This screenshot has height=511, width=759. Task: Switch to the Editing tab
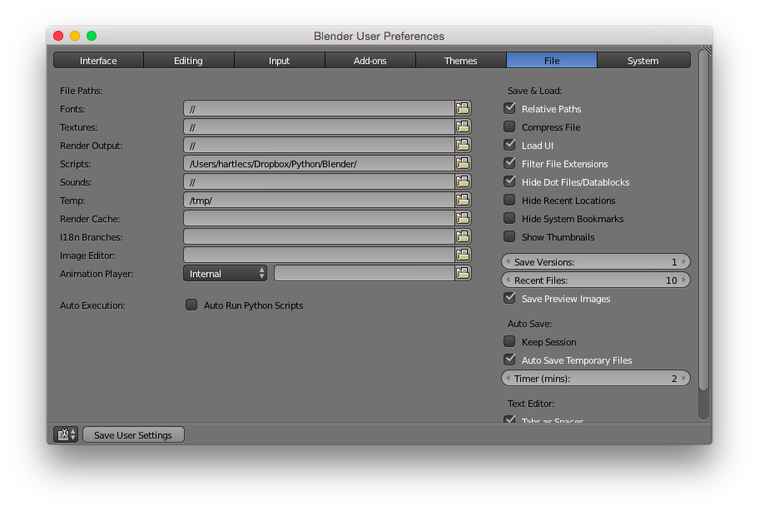pyautogui.click(x=189, y=61)
